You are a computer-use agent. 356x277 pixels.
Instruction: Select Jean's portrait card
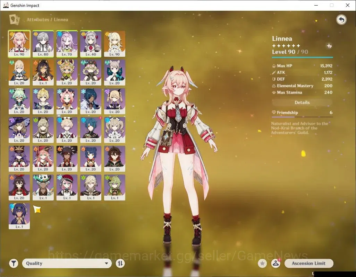click(x=19, y=72)
